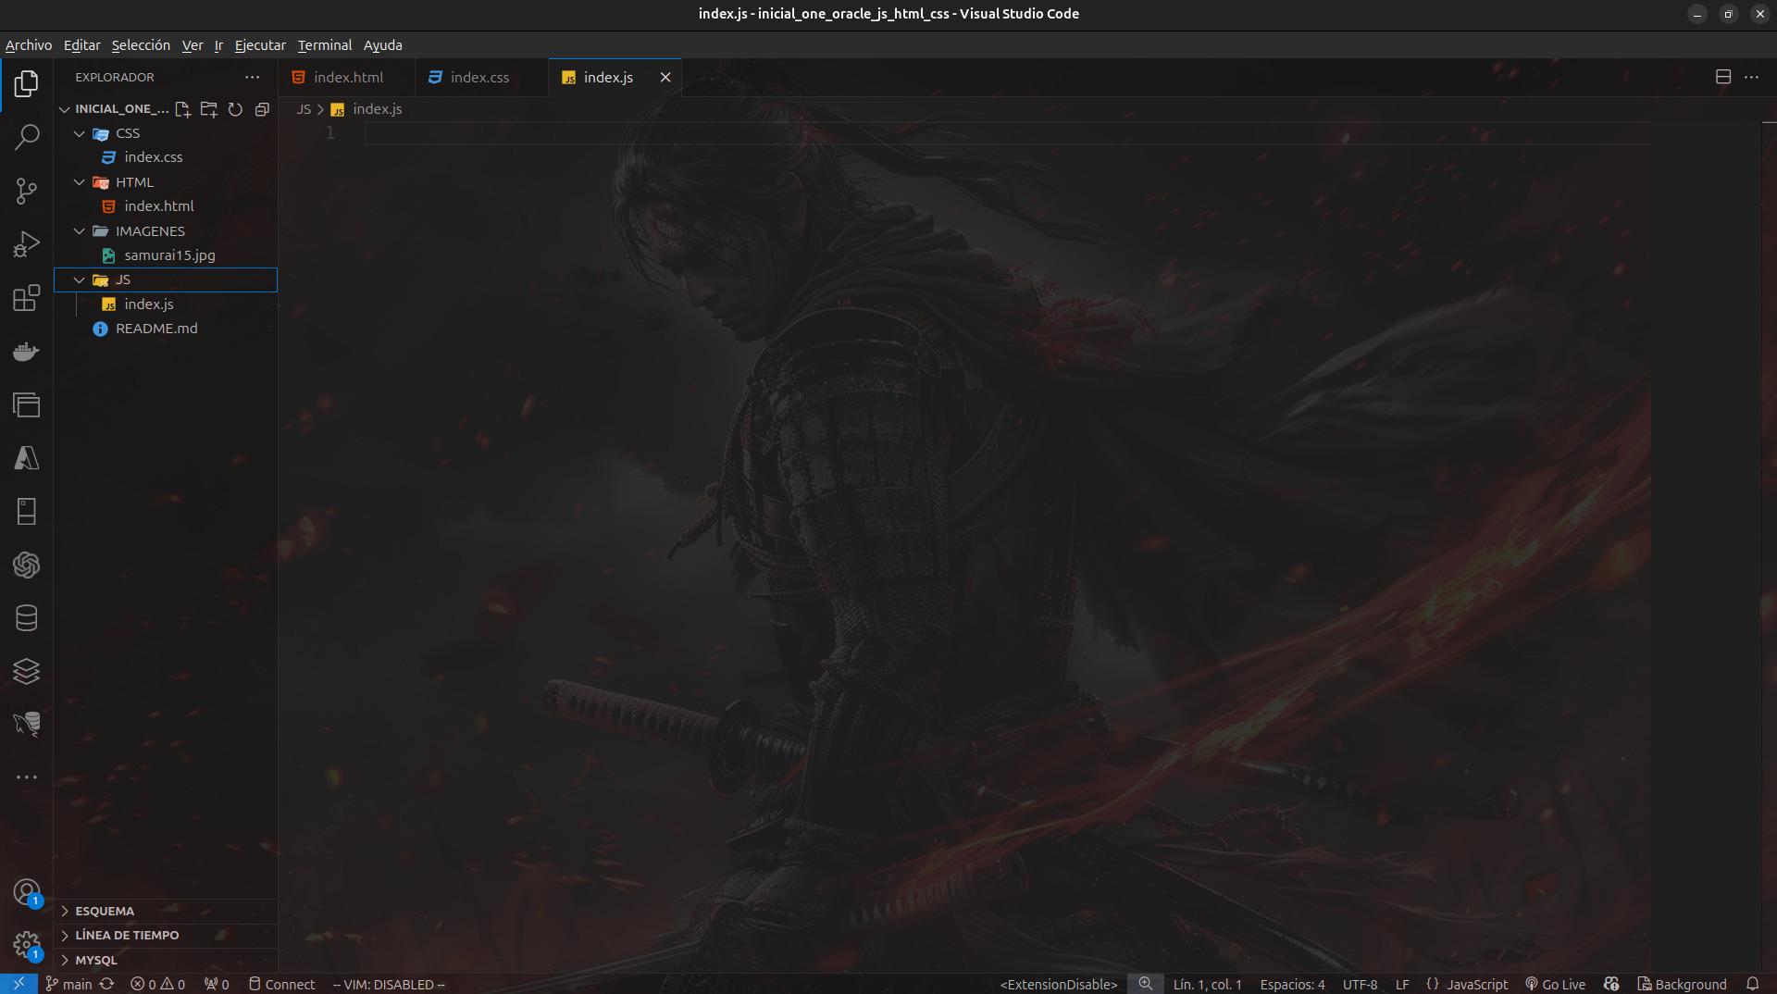Open the Docker view
This screenshot has height=994, width=1777.
pos(26,352)
